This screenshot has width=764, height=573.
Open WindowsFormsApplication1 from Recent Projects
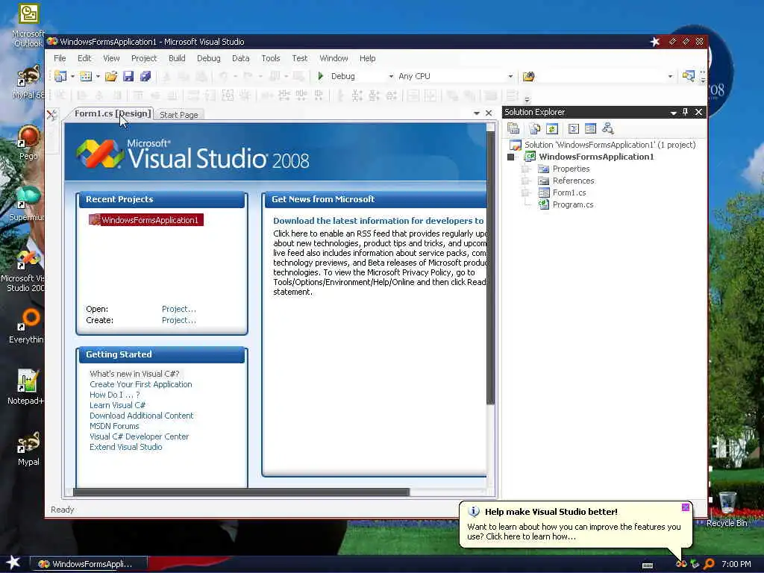tap(146, 220)
